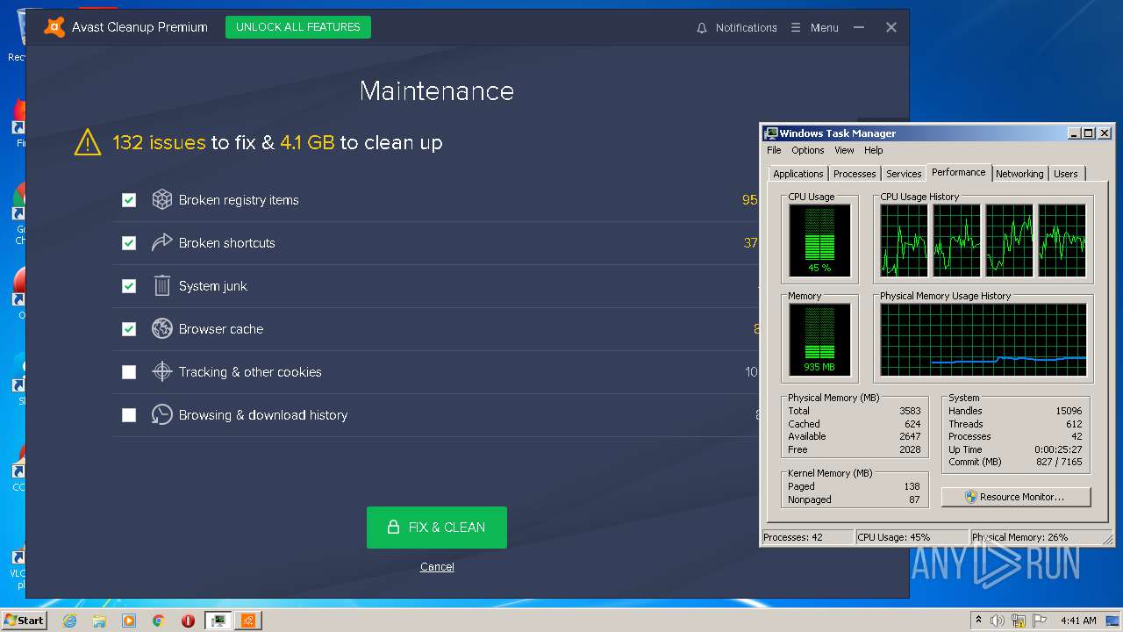This screenshot has width=1123, height=632.
Task: Click the volume speaker tray icon
Action: [x=998, y=621]
